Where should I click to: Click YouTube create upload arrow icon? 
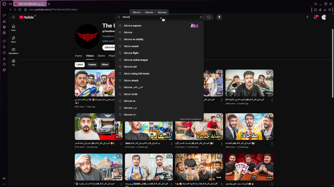click(307, 17)
